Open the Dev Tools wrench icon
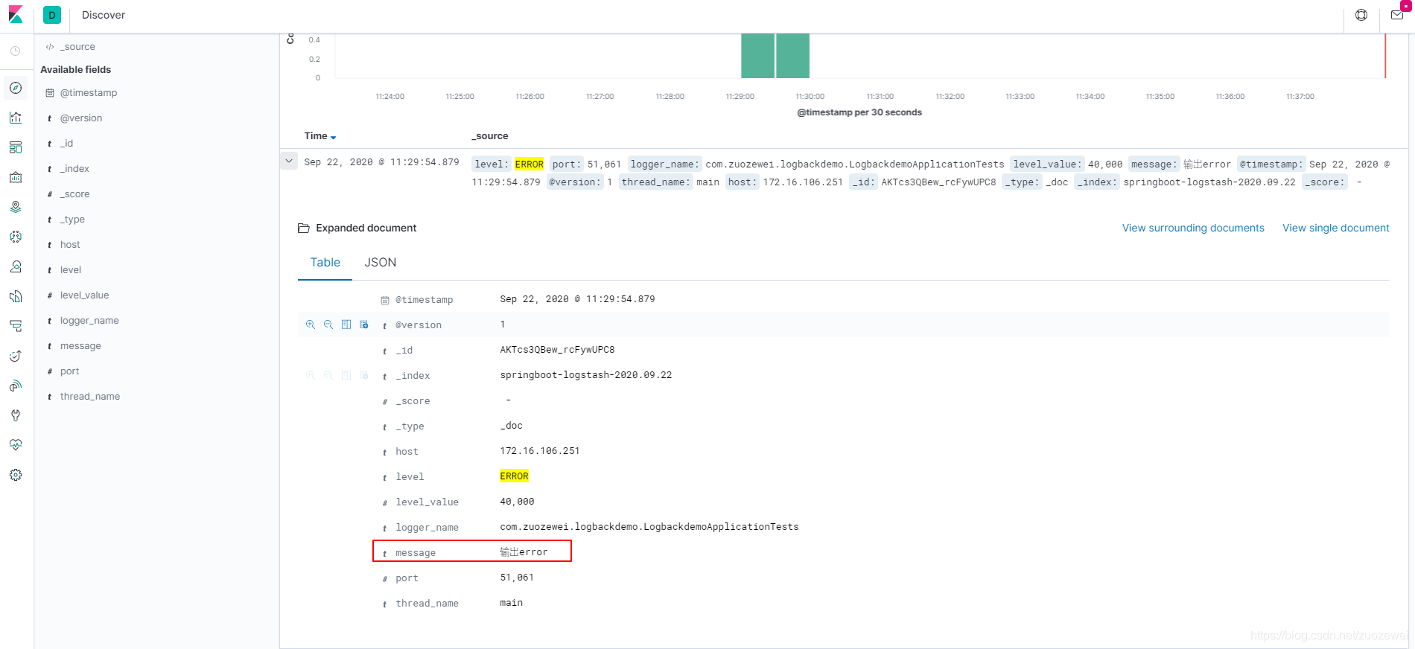Image resolution: width=1415 pixels, height=649 pixels. [16, 415]
